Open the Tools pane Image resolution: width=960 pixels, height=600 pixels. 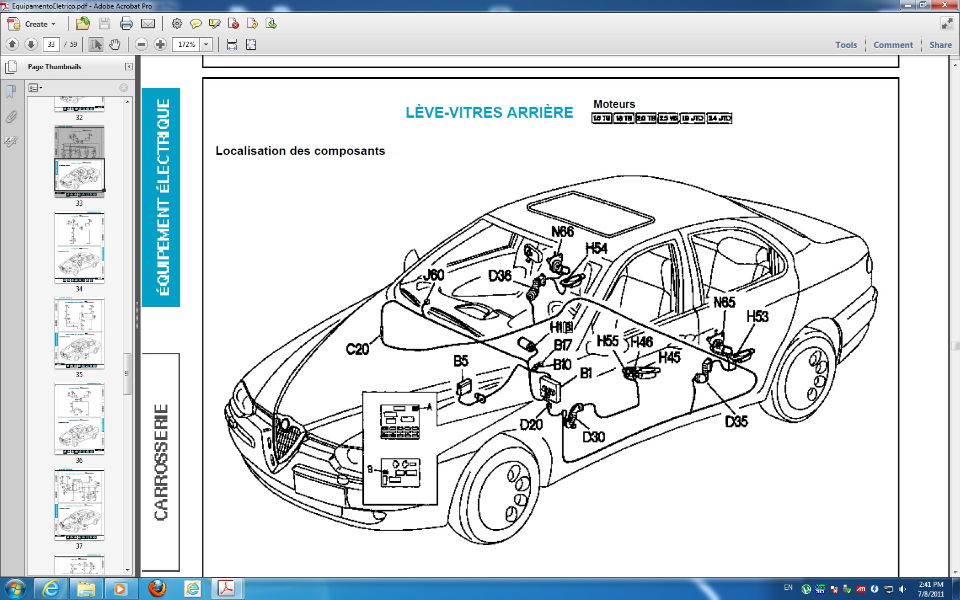coord(846,45)
